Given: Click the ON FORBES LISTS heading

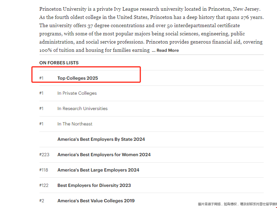Looking at the screenshot, I should click(x=59, y=63).
